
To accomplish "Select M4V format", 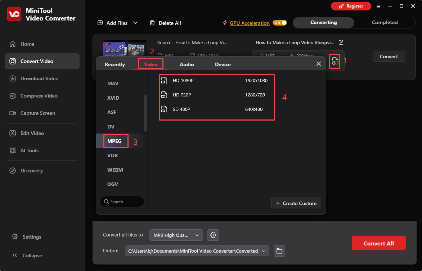I will tap(113, 83).
